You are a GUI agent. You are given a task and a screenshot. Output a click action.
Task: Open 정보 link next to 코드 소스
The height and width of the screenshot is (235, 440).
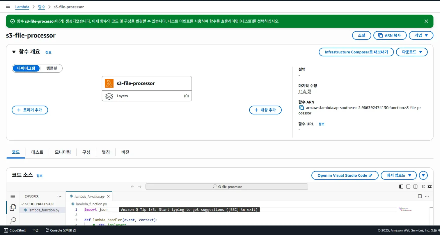tap(39, 176)
